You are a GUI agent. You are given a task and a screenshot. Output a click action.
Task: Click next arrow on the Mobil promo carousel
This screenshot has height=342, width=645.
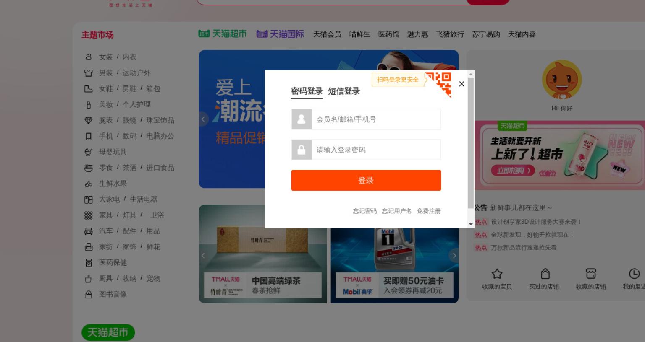pyautogui.click(x=454, y=255)
